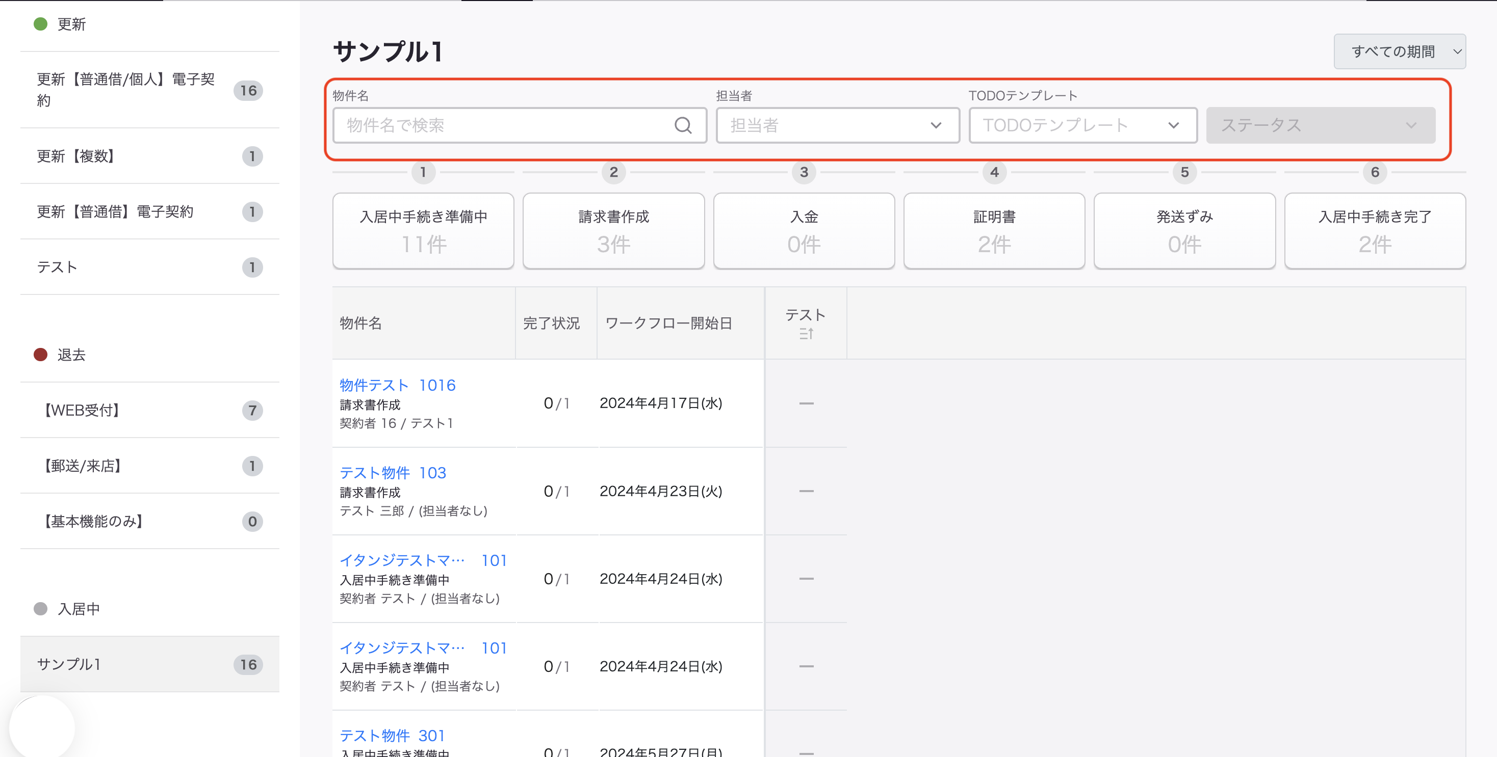Viewport: 1497px width, 757px height.
Task: Click the サンプル1 page title
Action: point(388,51)
